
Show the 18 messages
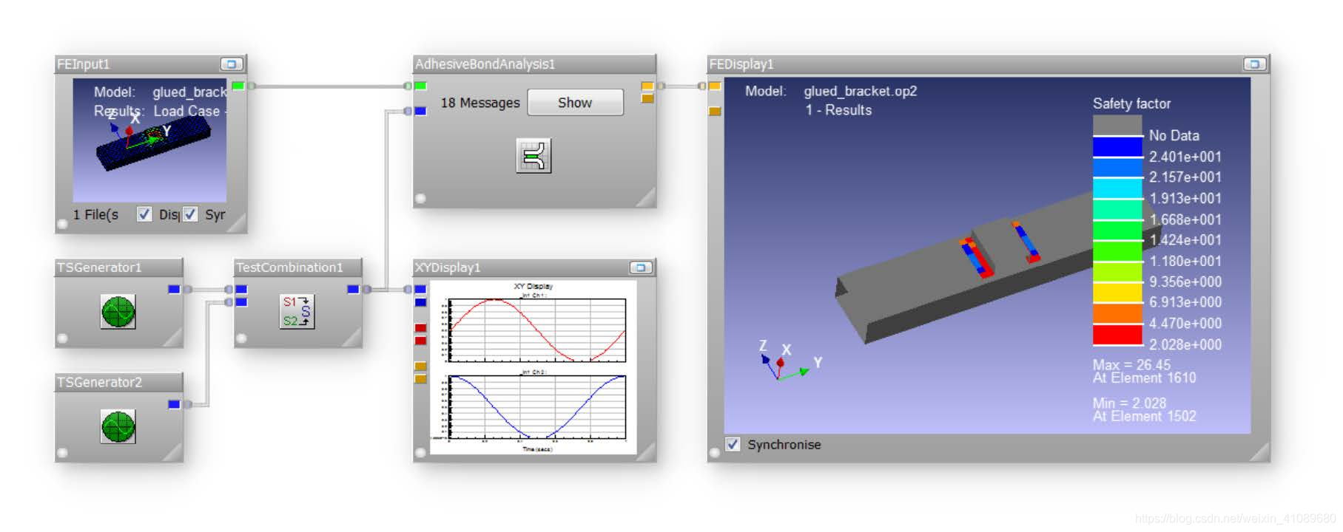(x=575, y=103)
